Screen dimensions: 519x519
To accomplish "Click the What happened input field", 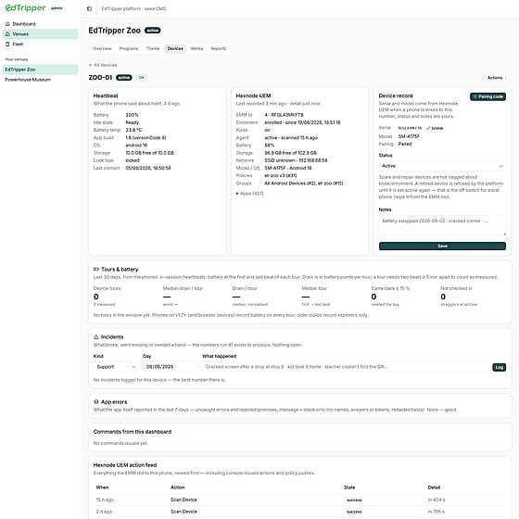I will [345, 367].
